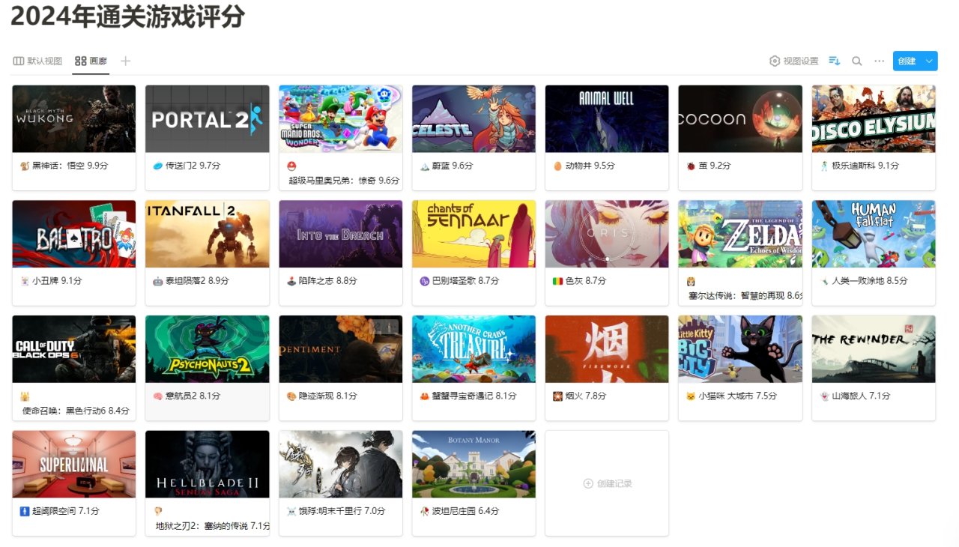The image size is (959, 547).
Task: Open the Balatro cover thumbnail
Action: click(74, 234)
